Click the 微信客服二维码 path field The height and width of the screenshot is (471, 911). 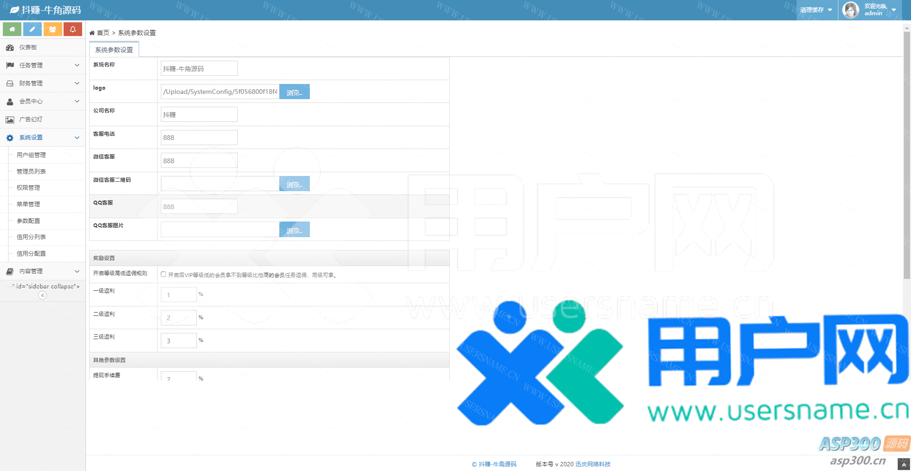pos(220,184)
